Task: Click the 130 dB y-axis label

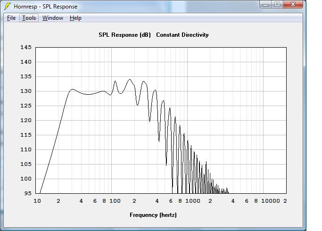Action: [x=26, y=91]
